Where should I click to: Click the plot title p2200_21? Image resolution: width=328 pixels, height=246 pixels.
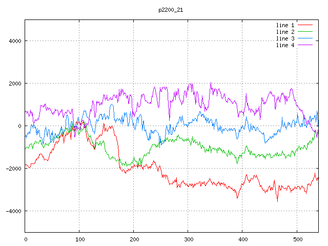(x=171, y=10)
